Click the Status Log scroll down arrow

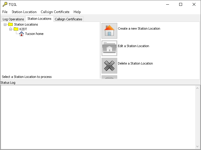point(197,147)
